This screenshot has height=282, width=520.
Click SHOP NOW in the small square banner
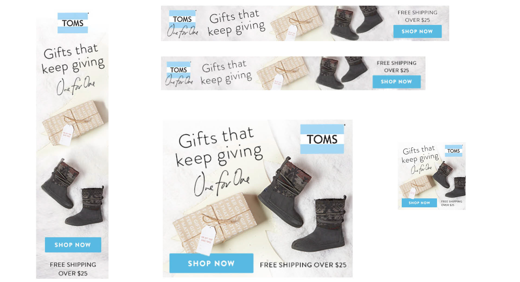419,203
